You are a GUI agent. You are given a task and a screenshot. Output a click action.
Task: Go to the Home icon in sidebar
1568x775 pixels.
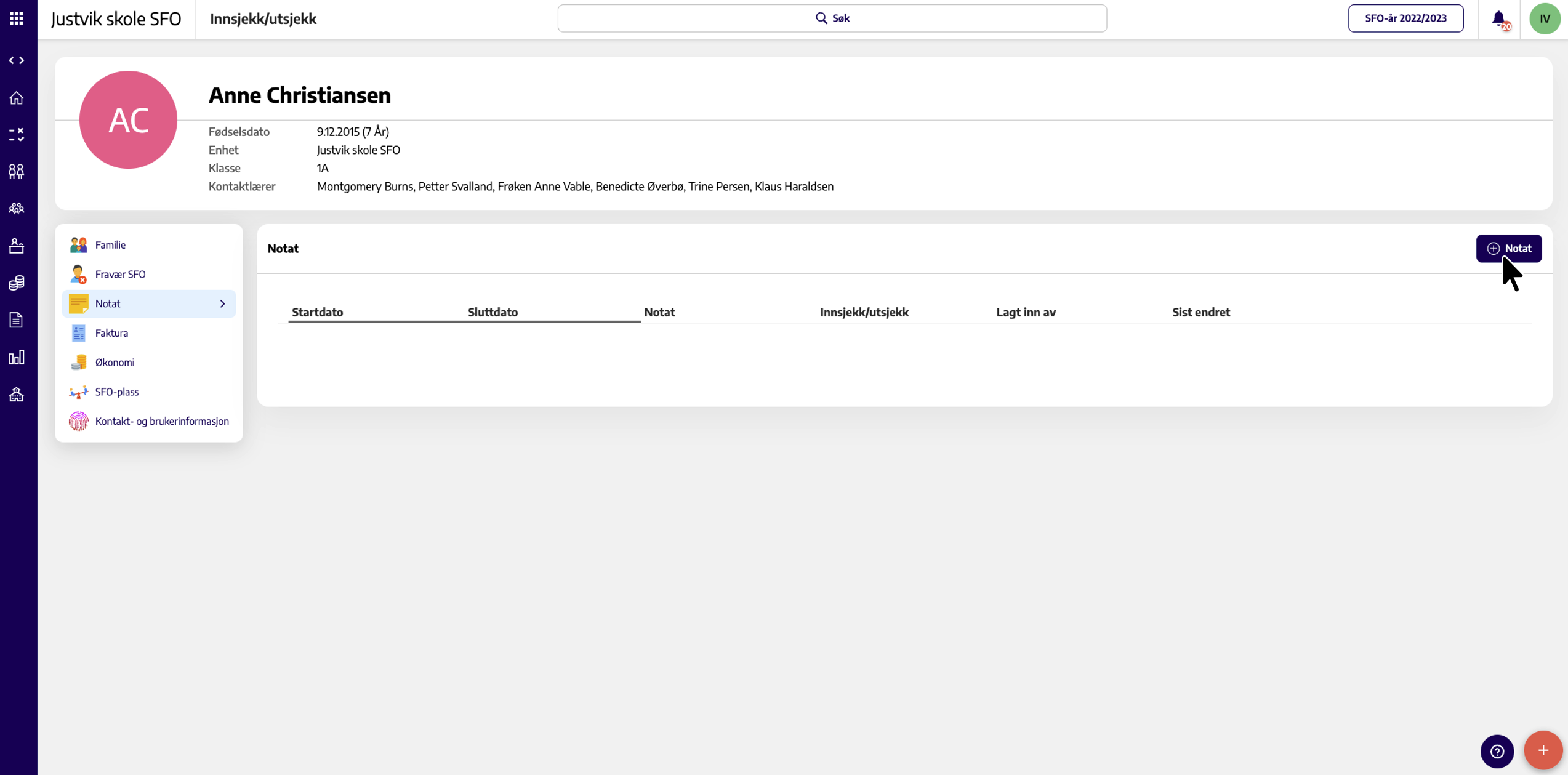click(17, 98)
